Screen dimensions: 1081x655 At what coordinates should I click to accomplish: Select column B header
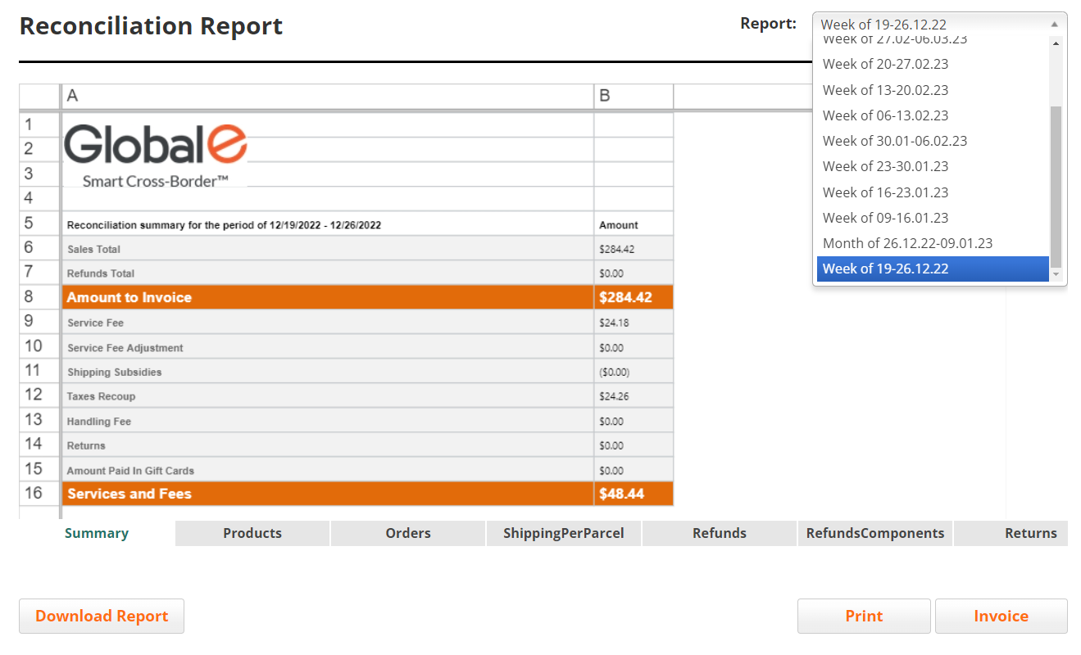tap(634, 97)
